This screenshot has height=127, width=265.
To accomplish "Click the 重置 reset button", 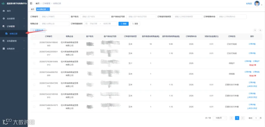I will (x=135, y=24).
